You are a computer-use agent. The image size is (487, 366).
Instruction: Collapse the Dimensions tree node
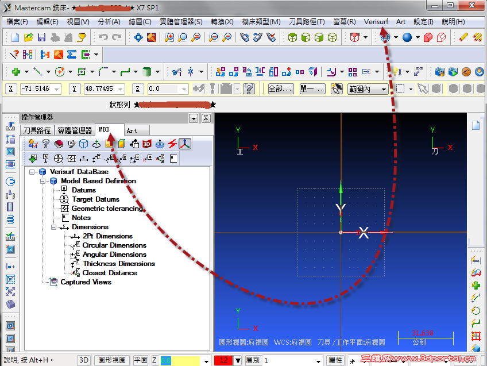pos(53,227)
